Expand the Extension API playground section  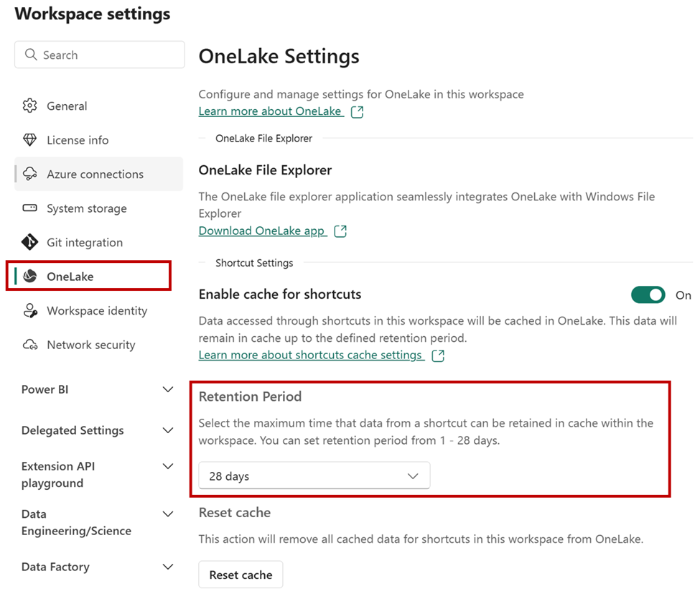tap(98, 474)
